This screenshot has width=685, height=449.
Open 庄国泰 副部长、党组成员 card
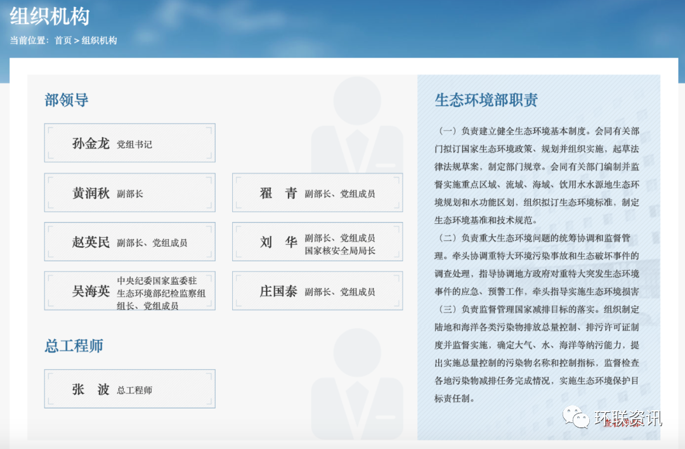(318, 291)
